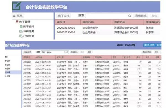Open 企业财务会计 link in row 20200213002
This screenshot has height=108, width=166.
point(90,33)
